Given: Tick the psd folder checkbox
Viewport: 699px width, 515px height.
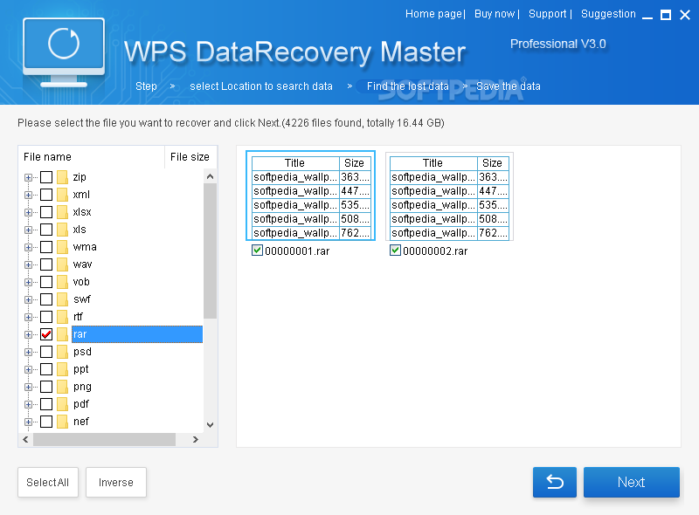Looking at the screenshot, I should point(46,352).
